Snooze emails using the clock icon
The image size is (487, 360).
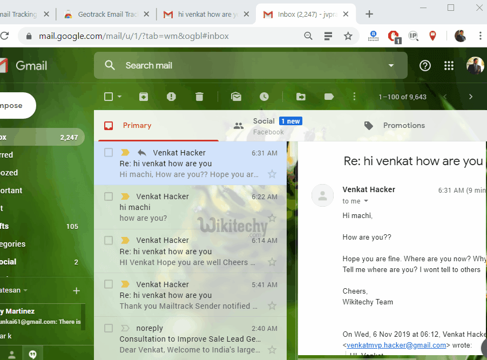pos(264,97)
